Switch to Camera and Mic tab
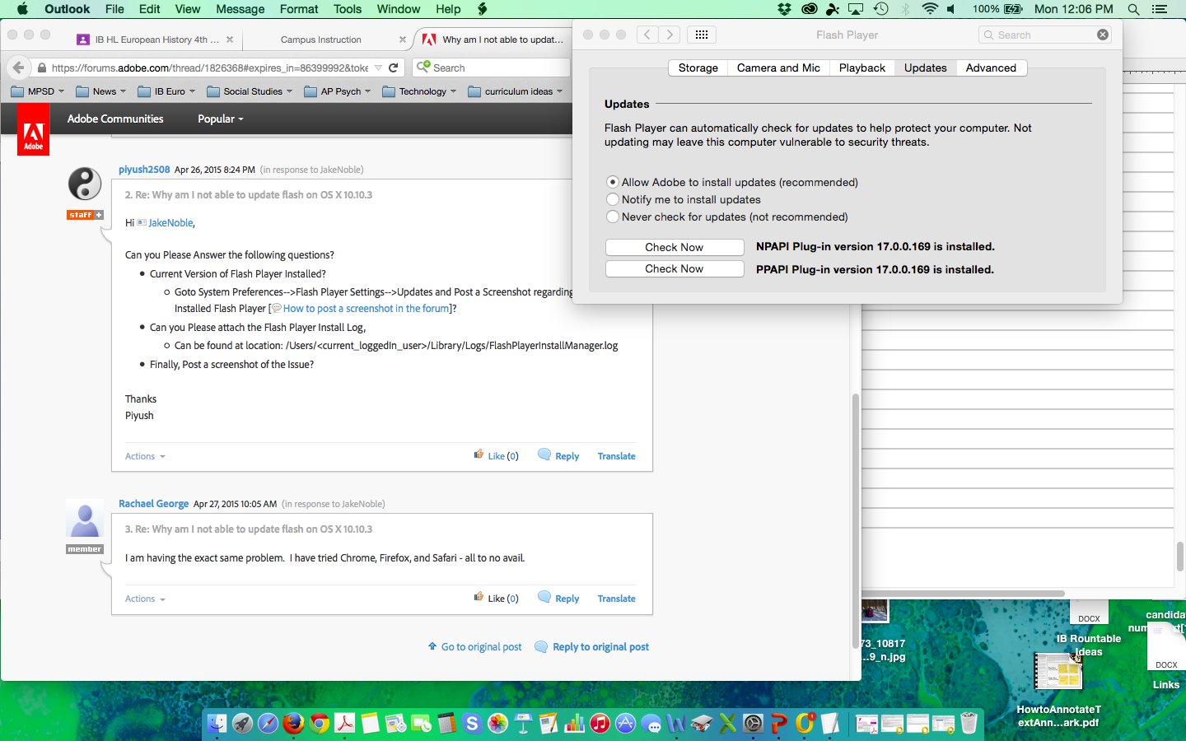The image size is (1186, 741). point(778,68)
